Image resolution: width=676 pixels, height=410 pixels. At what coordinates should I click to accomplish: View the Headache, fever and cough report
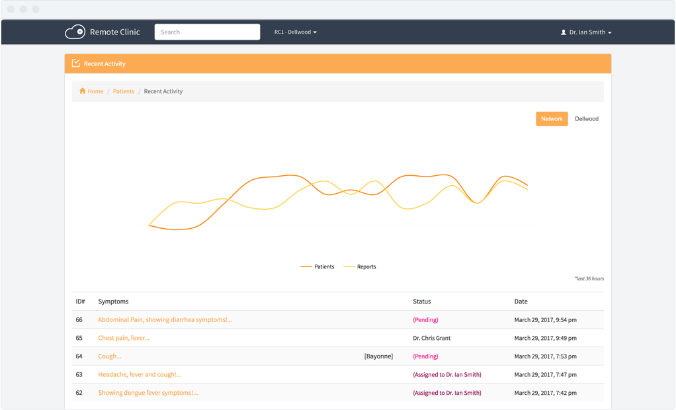(x=140, y=374)
